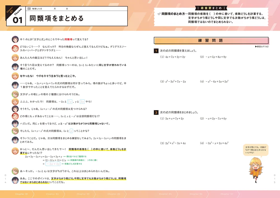This screenshot has height=198, width=280.
Task: Open the 解答は P.162 answer link
Action: coord(263,47)
